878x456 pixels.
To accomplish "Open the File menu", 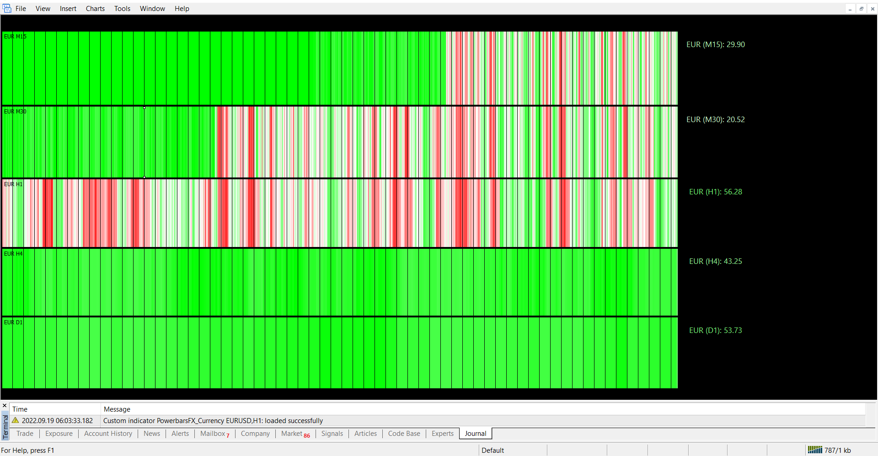I will 21,9.
